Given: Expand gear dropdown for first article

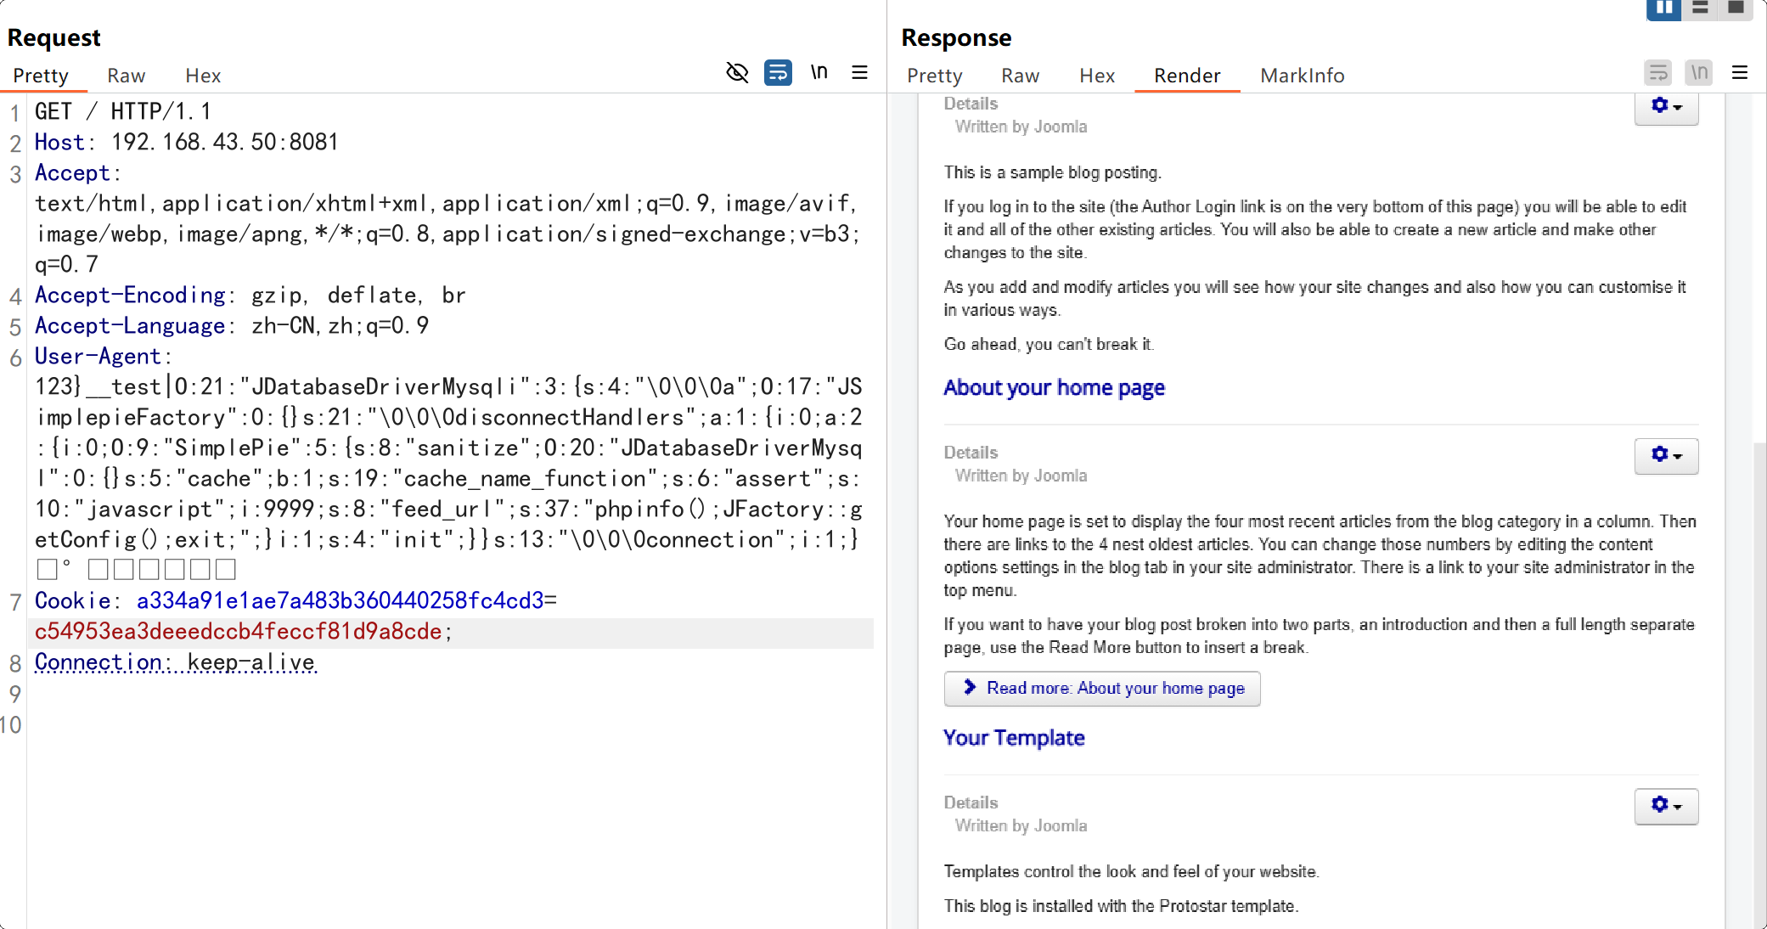Looking at the screenshot, I should [x=1666, y=107].
